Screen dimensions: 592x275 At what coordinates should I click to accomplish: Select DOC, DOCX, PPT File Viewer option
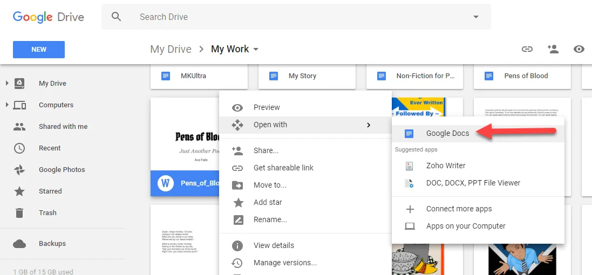click(x=478, y=183)
